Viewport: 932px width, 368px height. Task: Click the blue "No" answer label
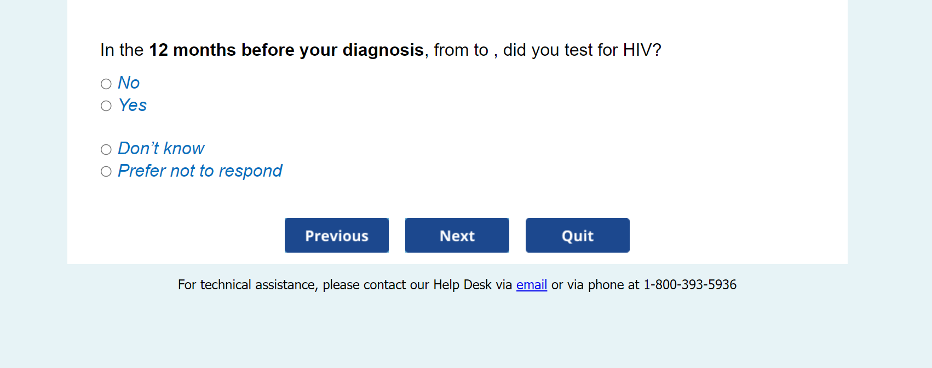[129, 83]
